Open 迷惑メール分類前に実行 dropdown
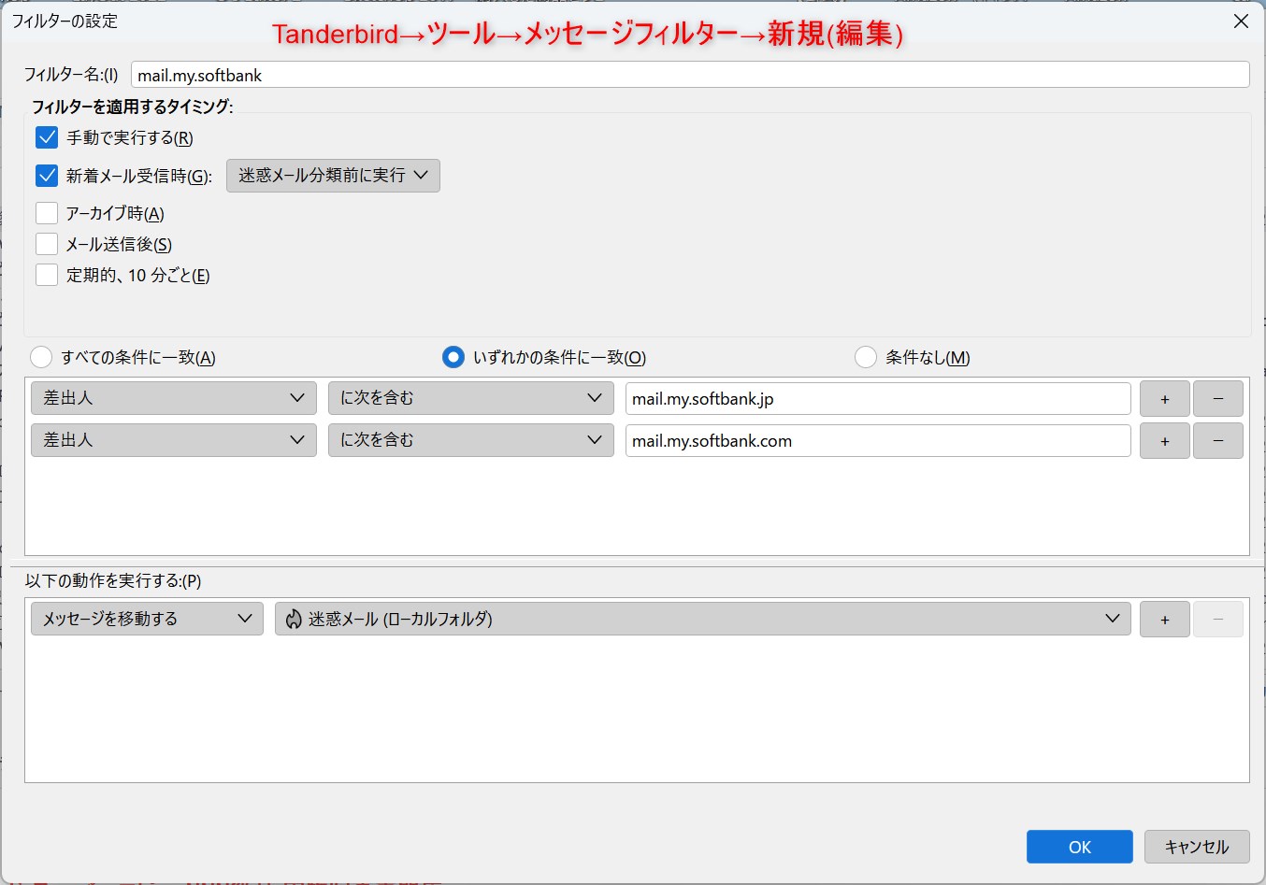1266x885 pixels. pyautogui.click(x=333, y=176)
